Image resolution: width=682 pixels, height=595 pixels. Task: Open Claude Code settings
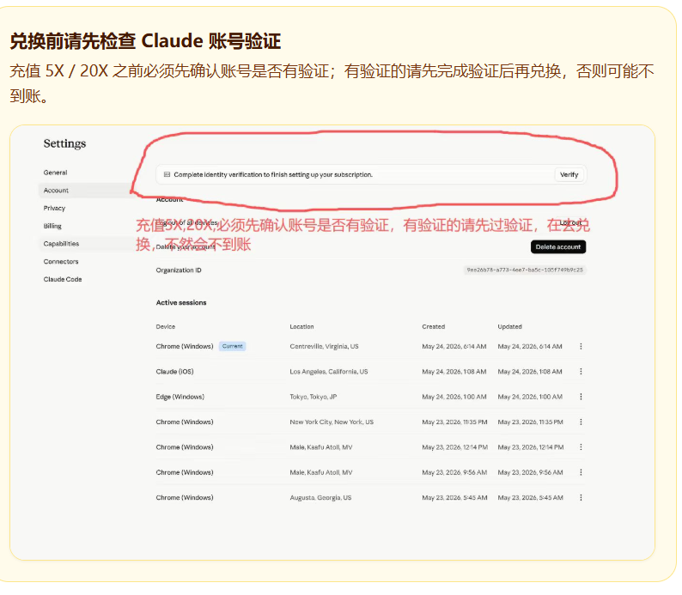(63, 279)
